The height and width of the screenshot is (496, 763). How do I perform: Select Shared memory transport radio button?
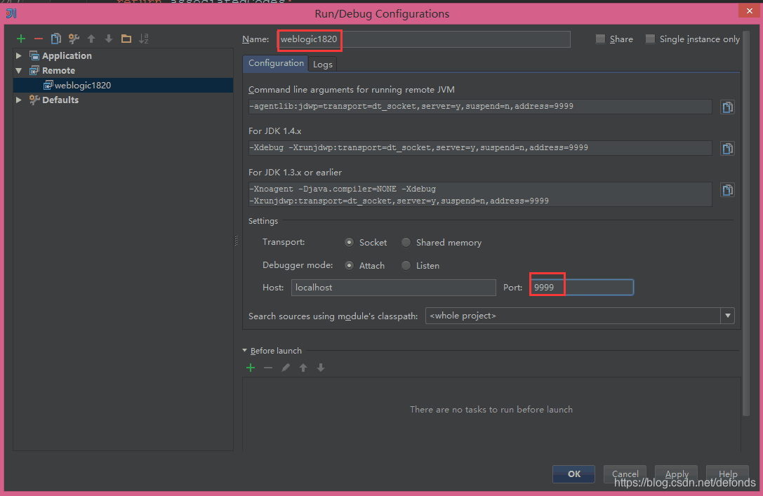pos(406,242)
